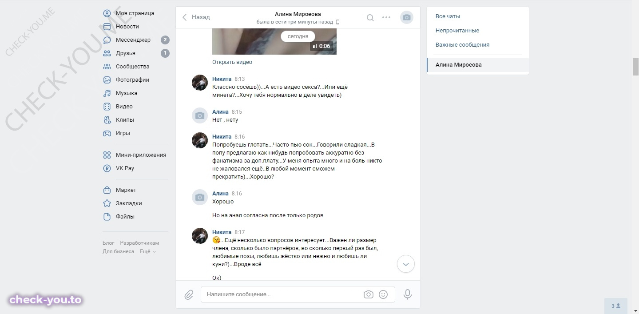This screenshot has height=314, width=639.
Task: Click the Никита name at 8:13
Action: 222,79
